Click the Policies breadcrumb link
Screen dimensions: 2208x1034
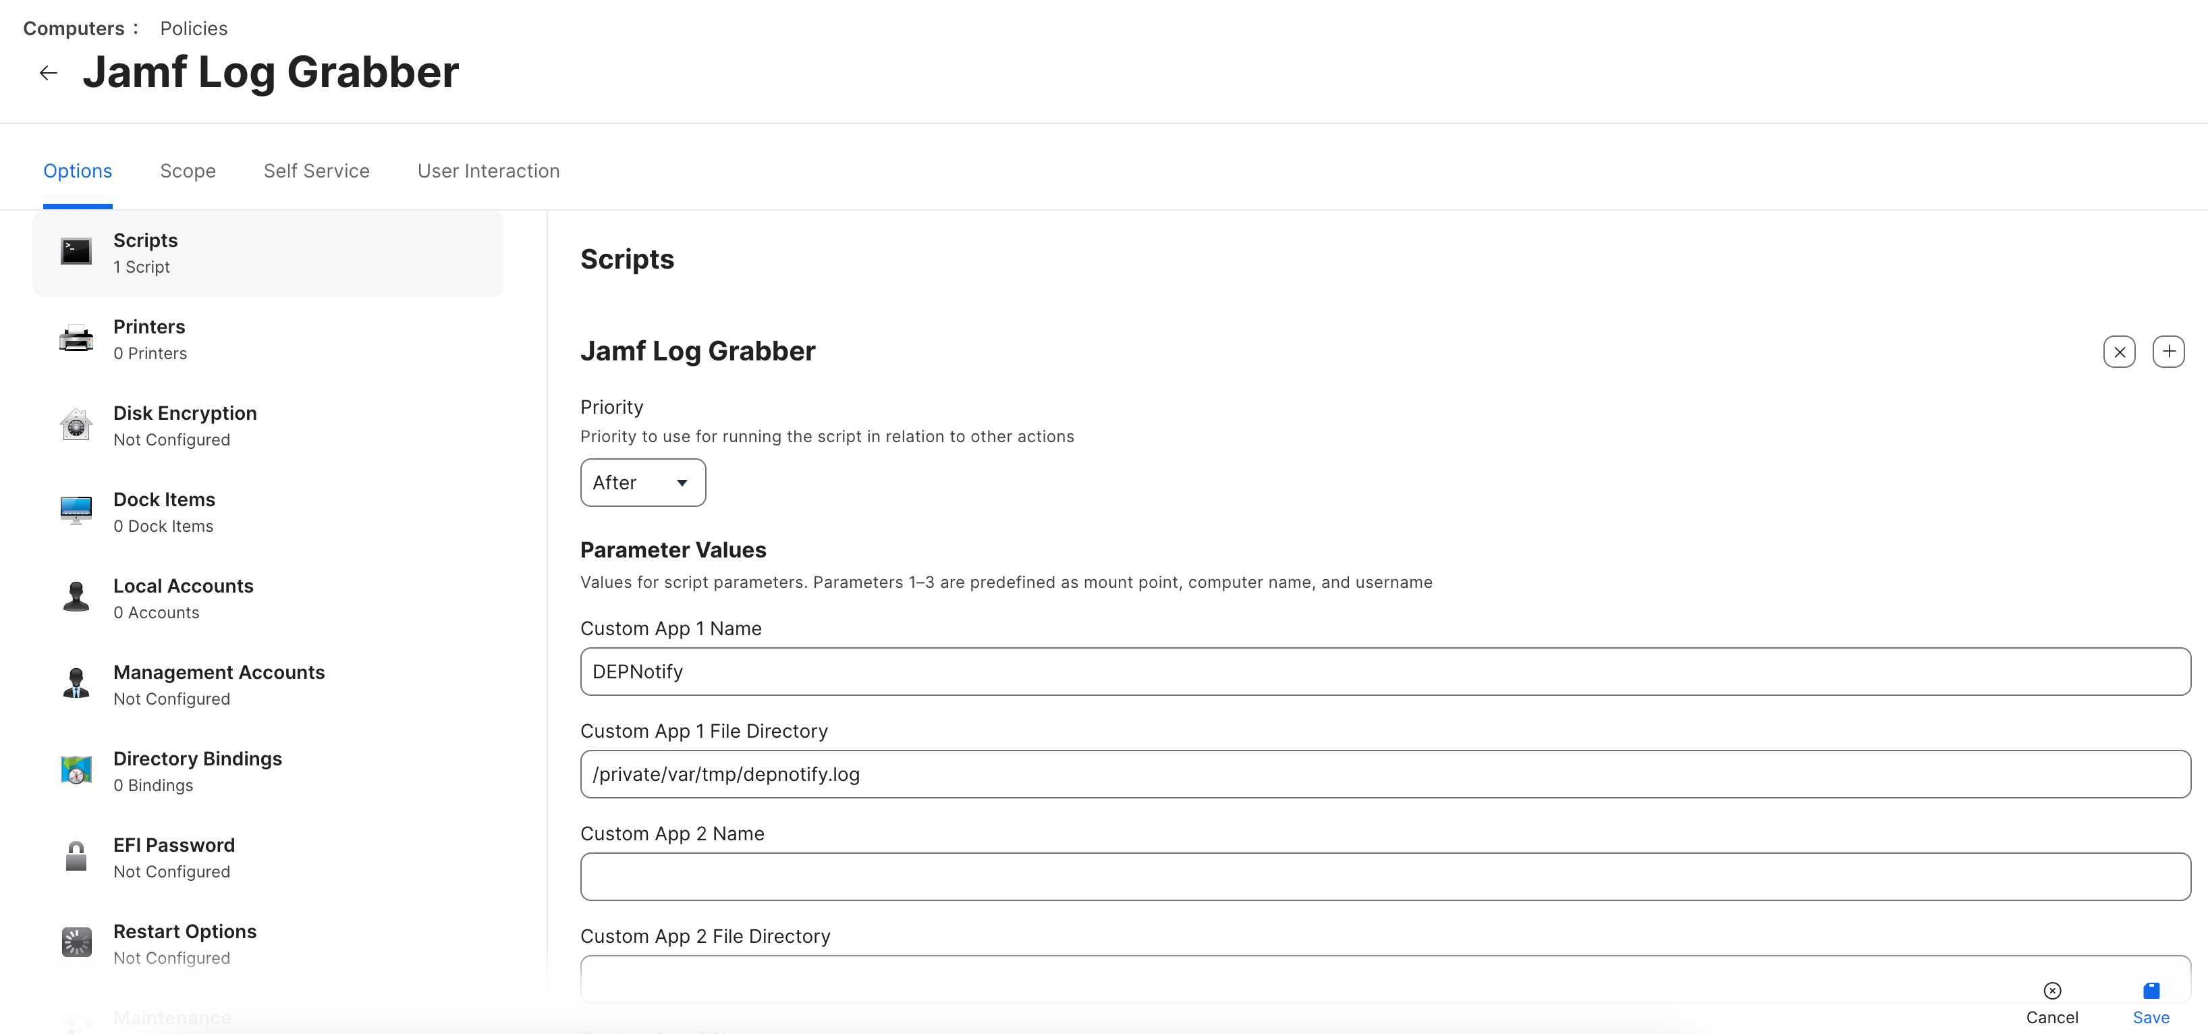[x=194, y=28]
